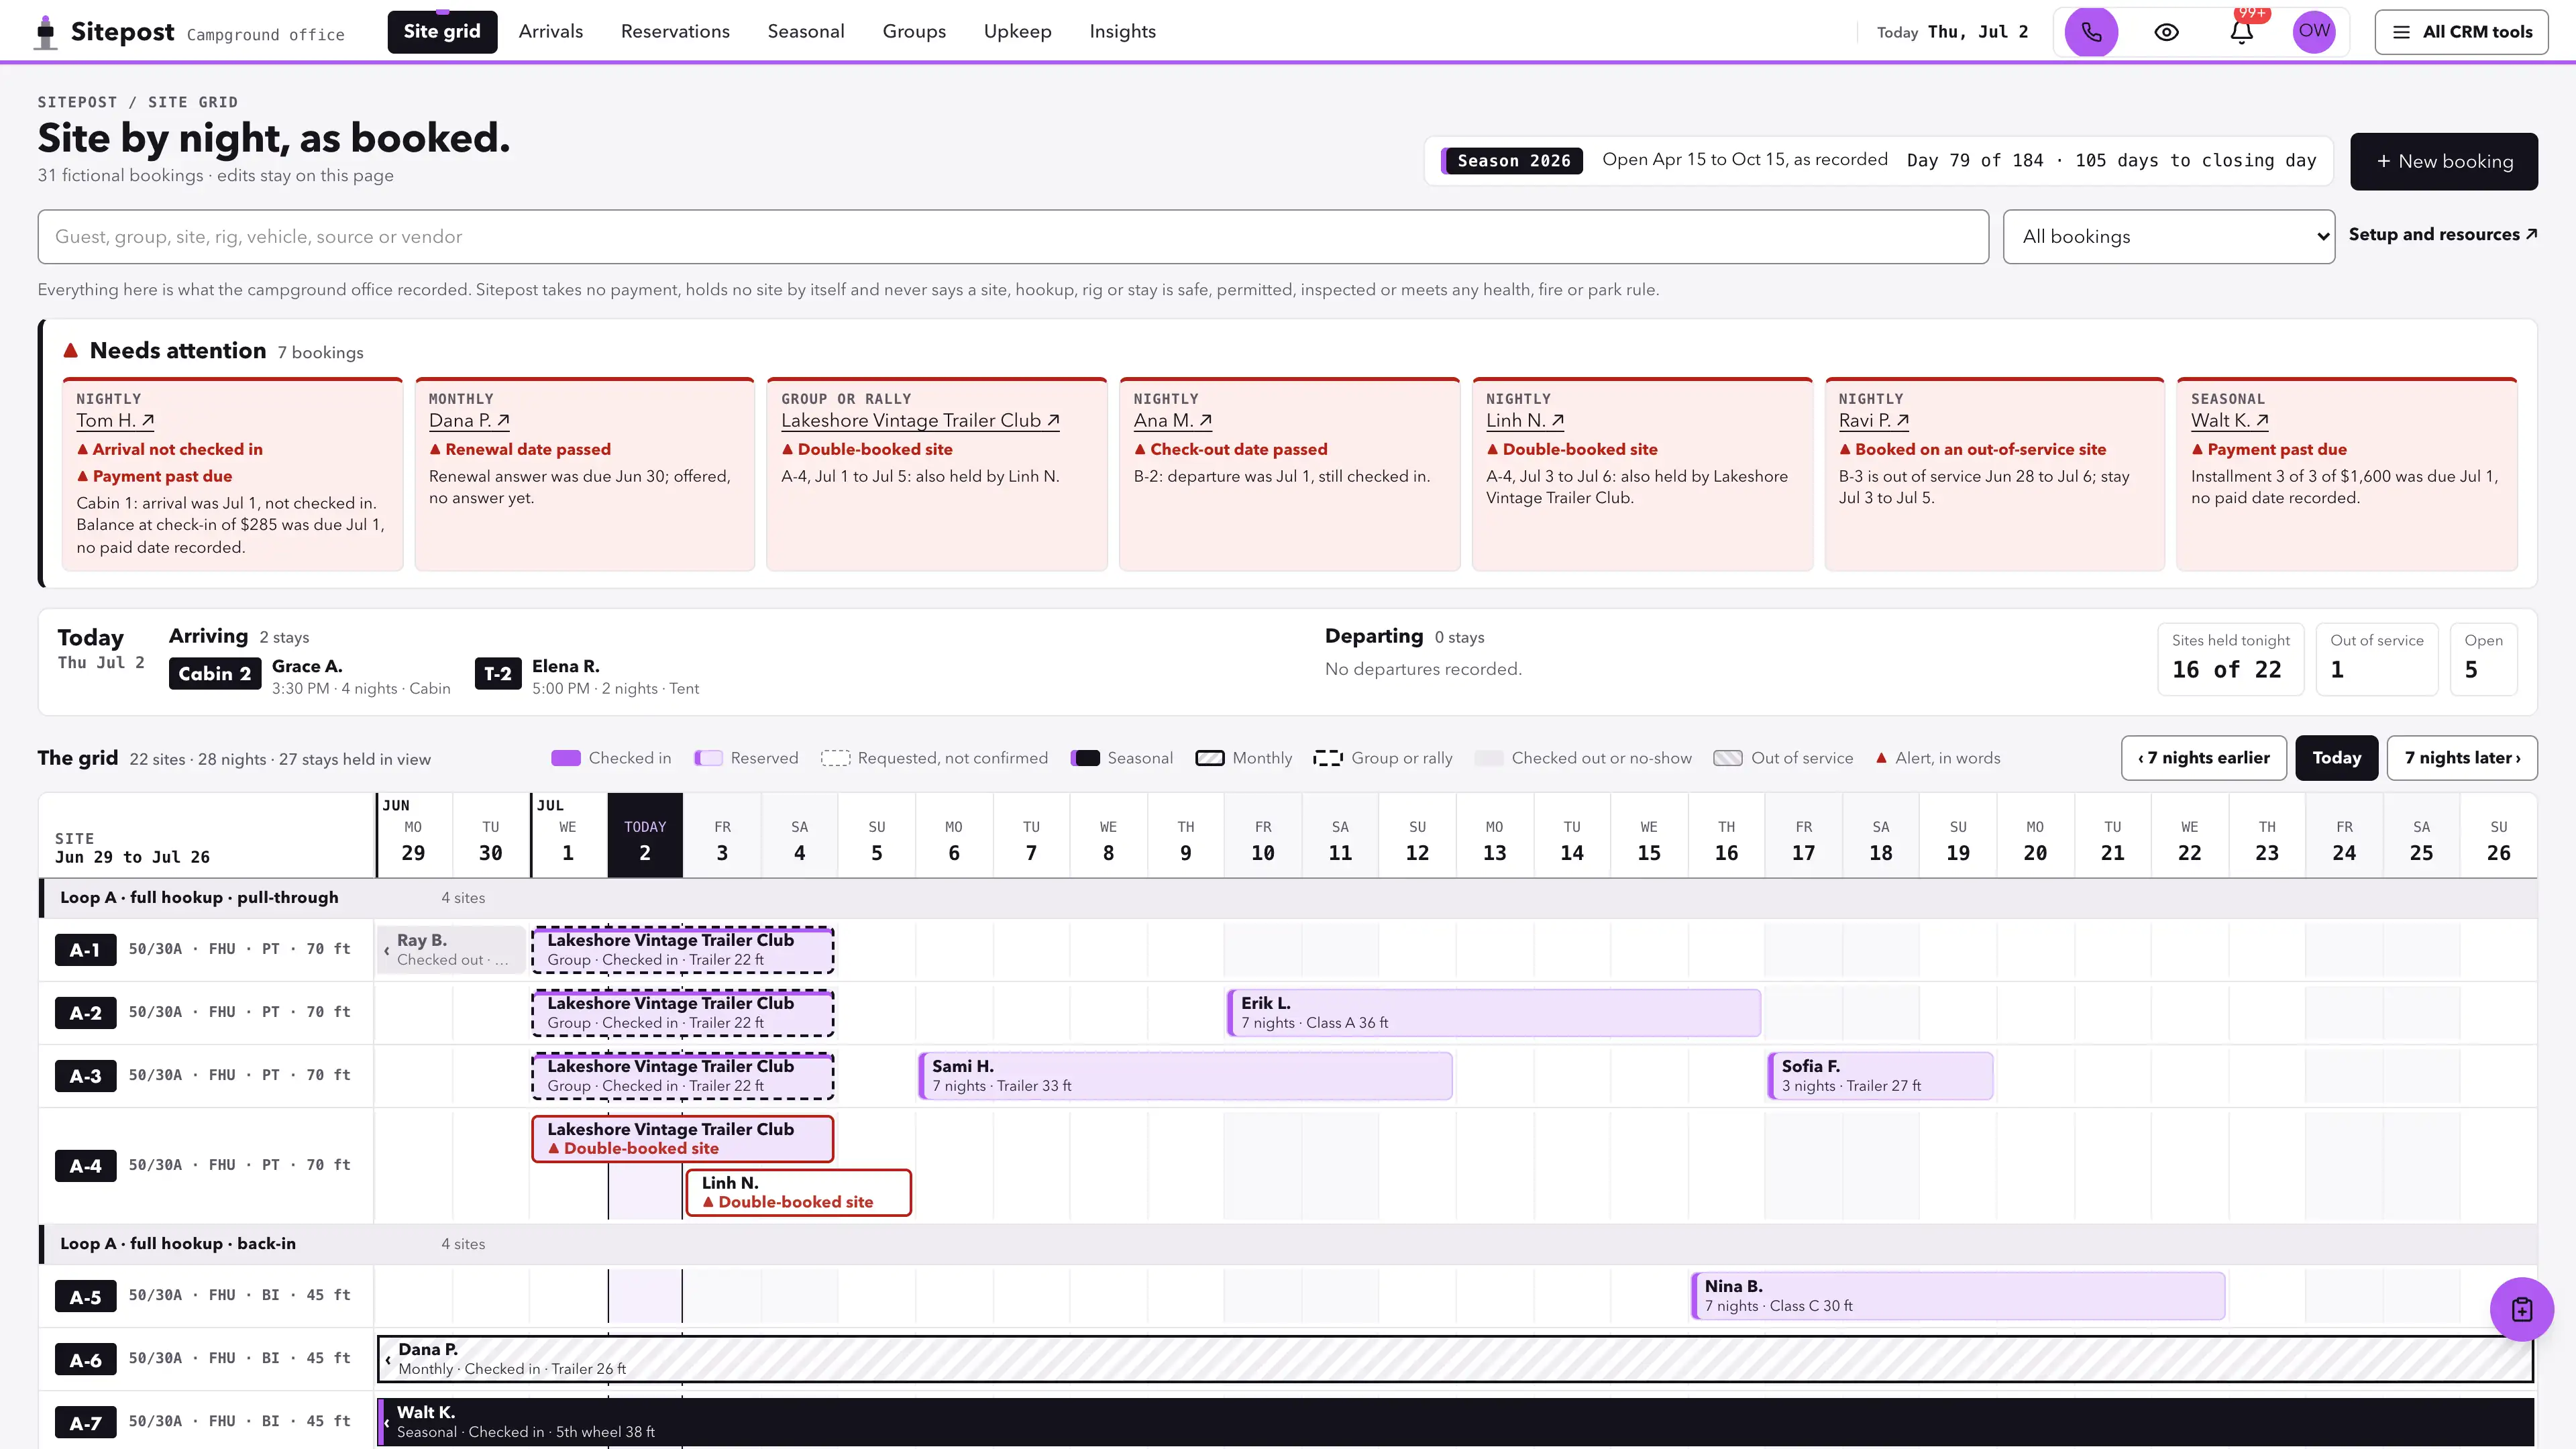2576x1449 pixels.
Task: Open the Seasonal tab
Action: pos(806,32)
